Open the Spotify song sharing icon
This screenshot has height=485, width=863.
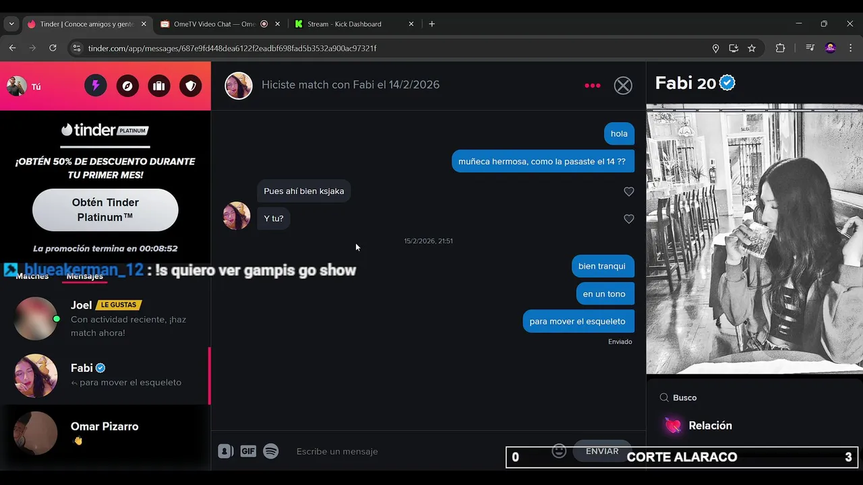point(270,451)
